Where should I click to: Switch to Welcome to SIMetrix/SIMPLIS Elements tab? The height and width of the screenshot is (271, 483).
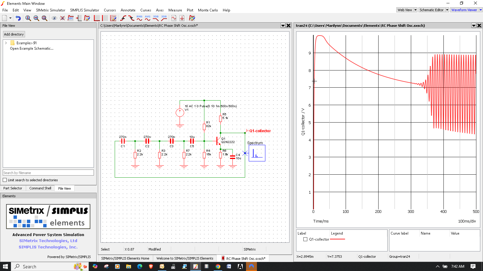coord(185,258)
